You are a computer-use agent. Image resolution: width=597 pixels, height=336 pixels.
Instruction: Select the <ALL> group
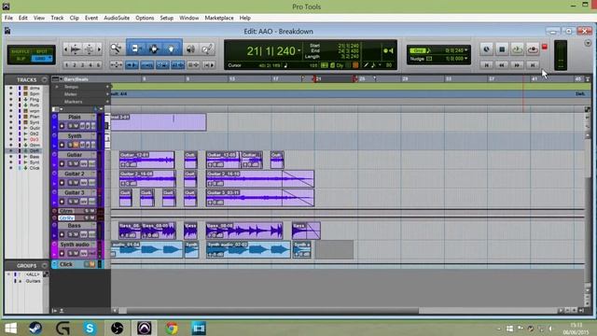[33, 274]
